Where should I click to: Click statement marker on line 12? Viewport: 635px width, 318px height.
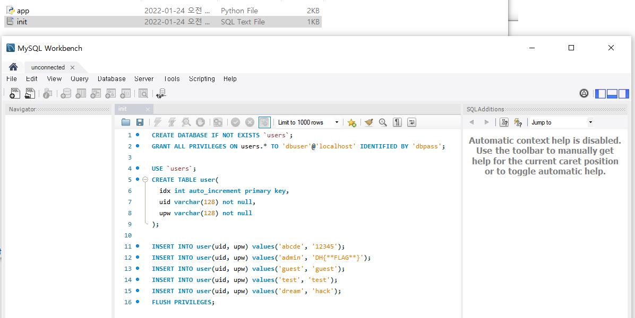(138, 257)
